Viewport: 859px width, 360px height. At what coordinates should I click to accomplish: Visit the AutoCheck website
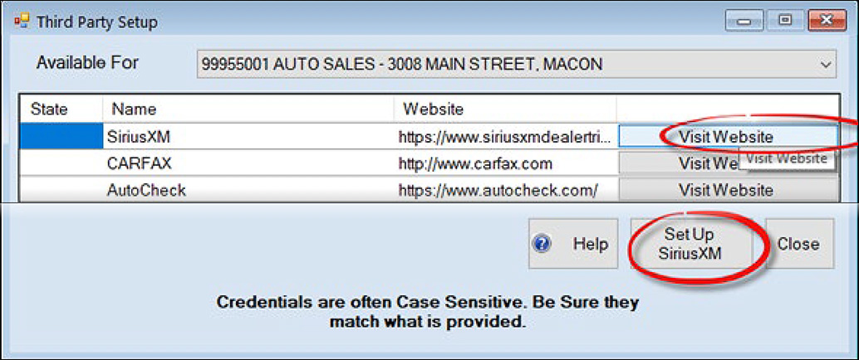point(728,190)
